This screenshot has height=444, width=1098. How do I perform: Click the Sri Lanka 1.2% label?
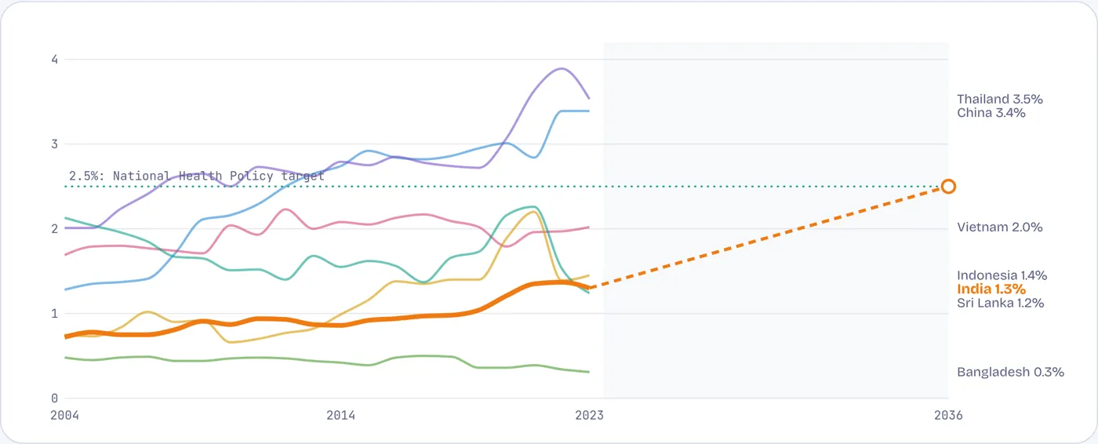pos(1000,303)
